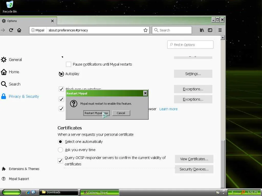
Task: Click the Find in Options field
Action: pyautogui.click(x=190, y=45)
